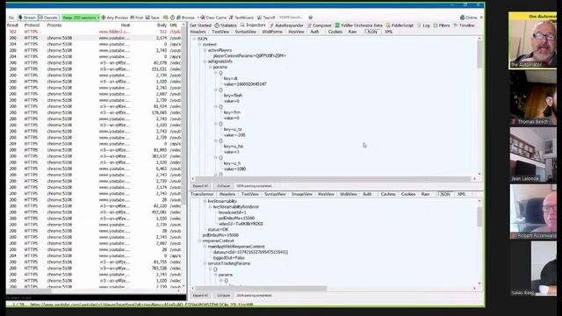Click the Protocol column header
562x316 pixels.
tap(32, 25)
